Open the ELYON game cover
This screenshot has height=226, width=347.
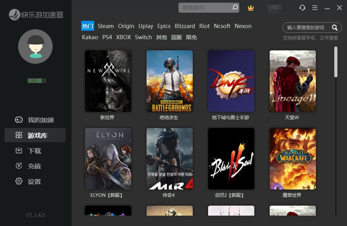point(108,159)
